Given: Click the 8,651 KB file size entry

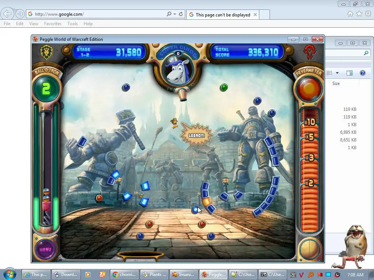Looking at the screenshot, I should 348,140.
